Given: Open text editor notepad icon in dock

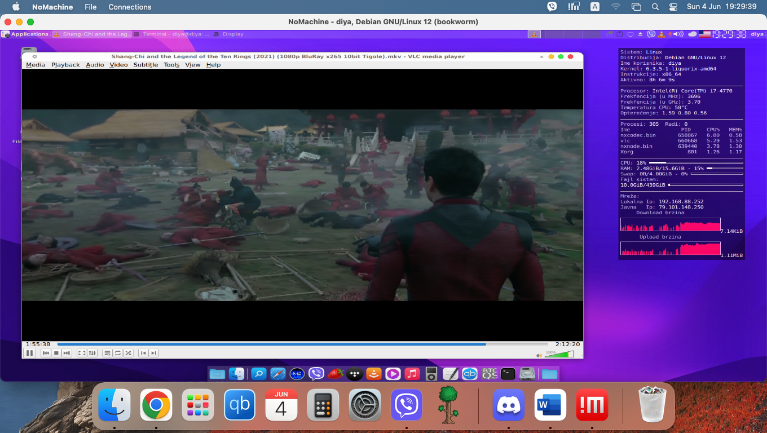Looking at the screenshot, I should (451, 373).
